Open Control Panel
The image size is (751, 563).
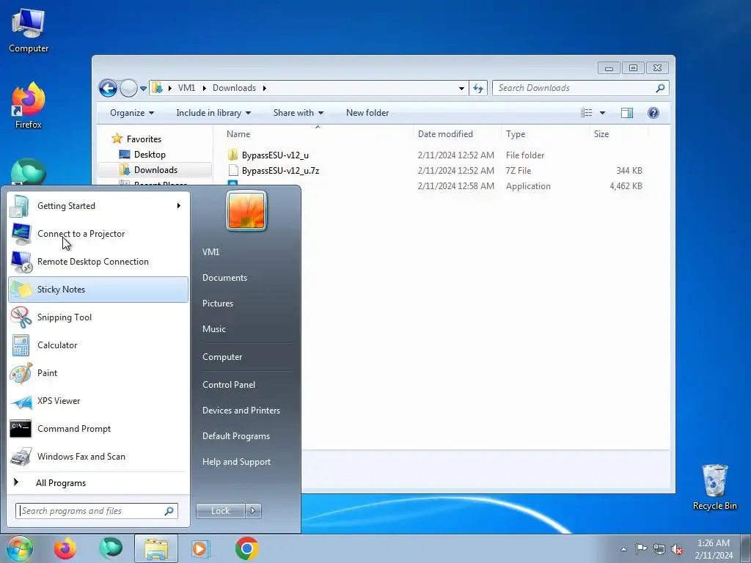(x=229, y=385)
